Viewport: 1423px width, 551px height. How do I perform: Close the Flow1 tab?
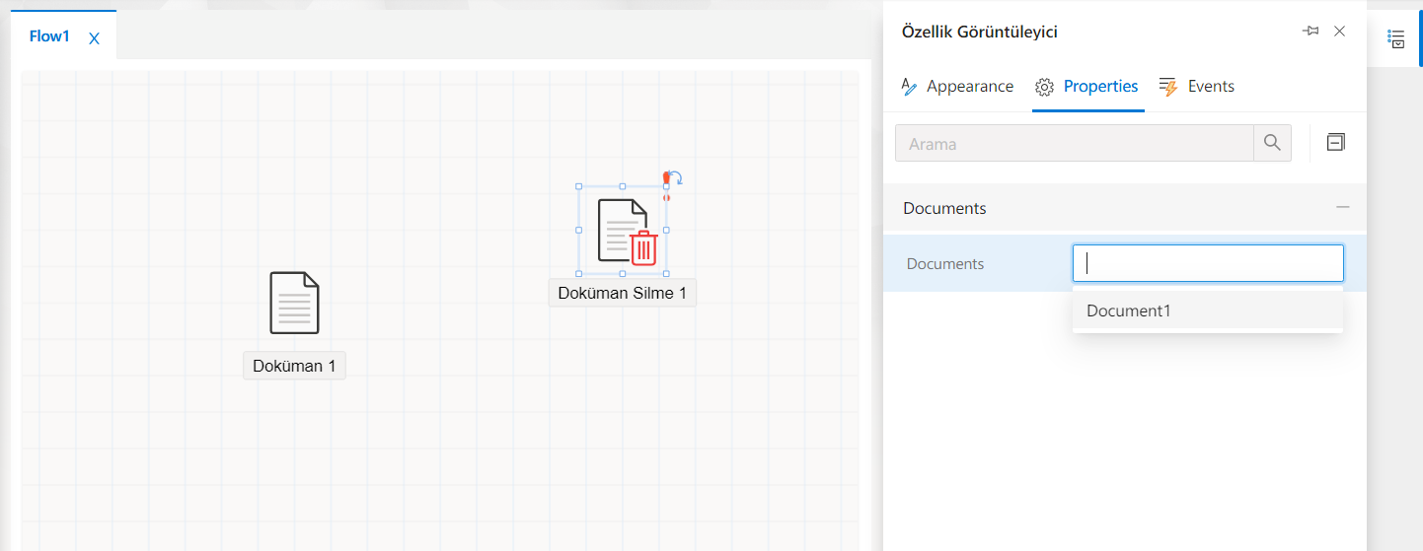pyautogui.click(x=94, y=38)
